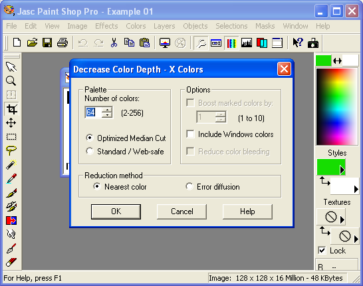Click the Undo arrow icon
The image size is (363, 286).
[83, 43]
